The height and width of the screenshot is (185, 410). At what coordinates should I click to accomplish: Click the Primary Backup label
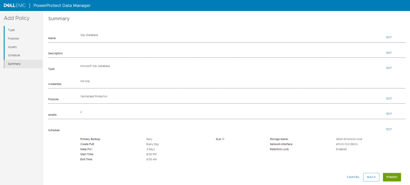pyautogui.click(x=90, y=139)
